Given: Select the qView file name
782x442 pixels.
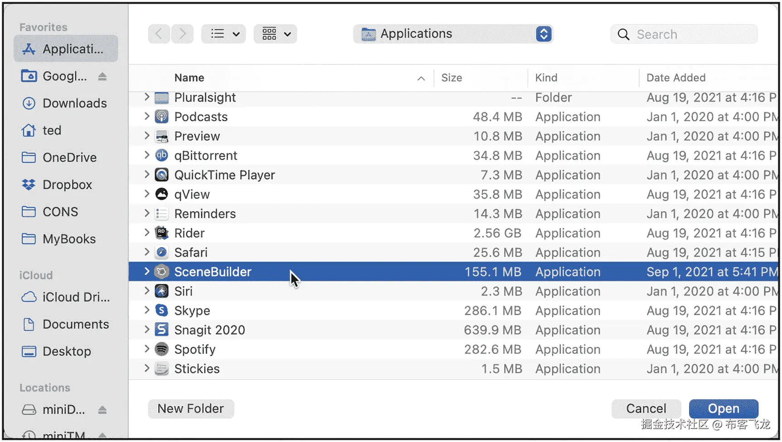Looking at the screenshot, I should point(192,195).
